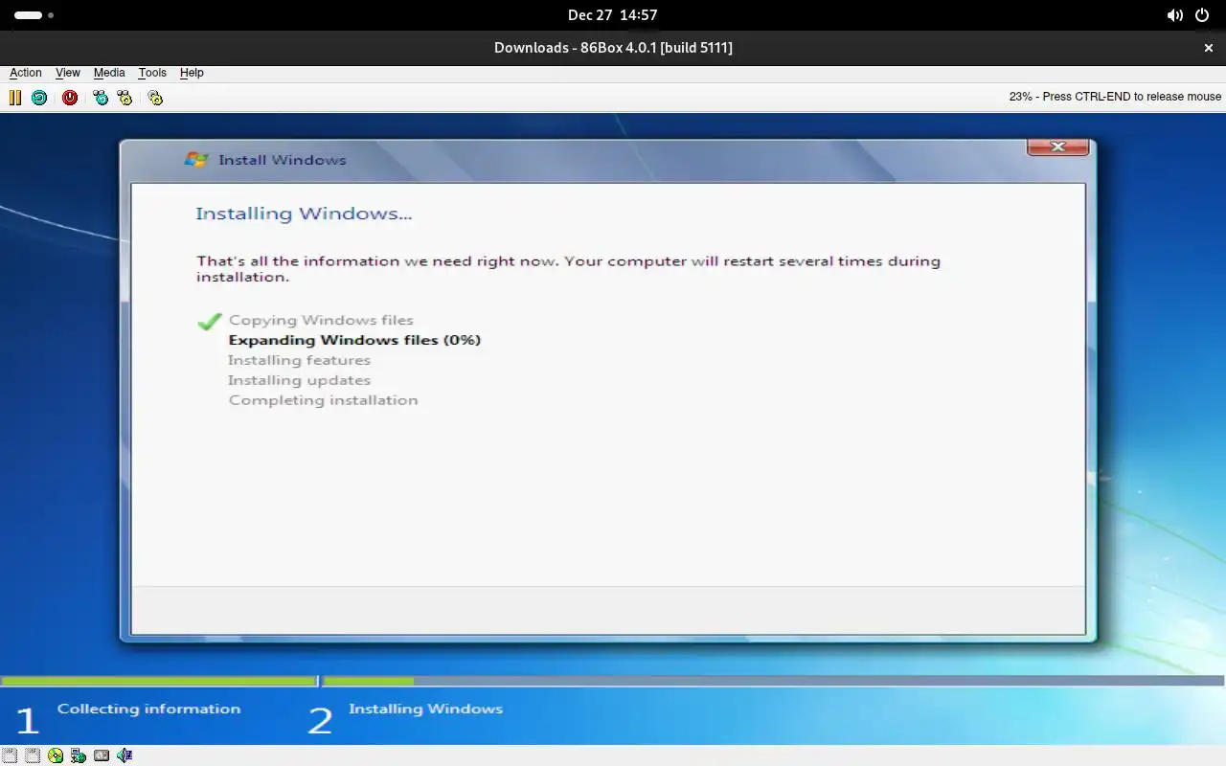The height and width of the screenshot is (766, 1226).
Task: Open the View menu
Action: tap(68, 73)
